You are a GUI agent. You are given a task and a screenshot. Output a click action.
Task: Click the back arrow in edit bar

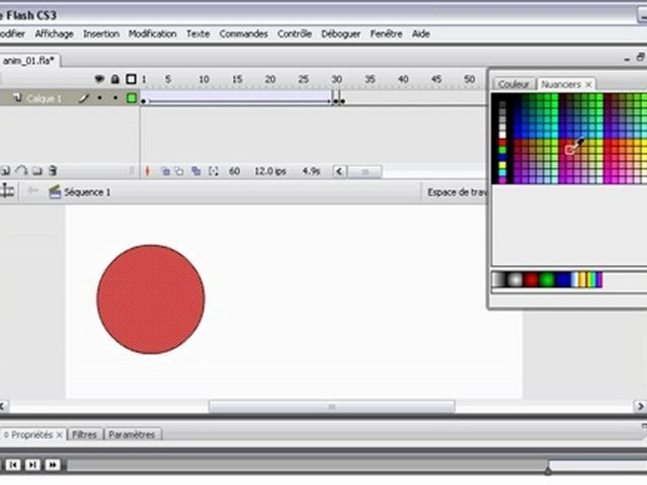tap(32, 191)
